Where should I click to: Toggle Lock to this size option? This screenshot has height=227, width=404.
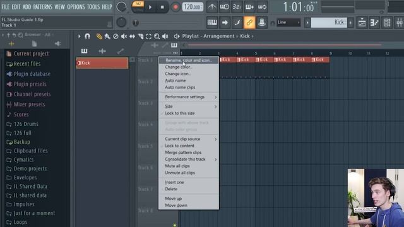189,113
